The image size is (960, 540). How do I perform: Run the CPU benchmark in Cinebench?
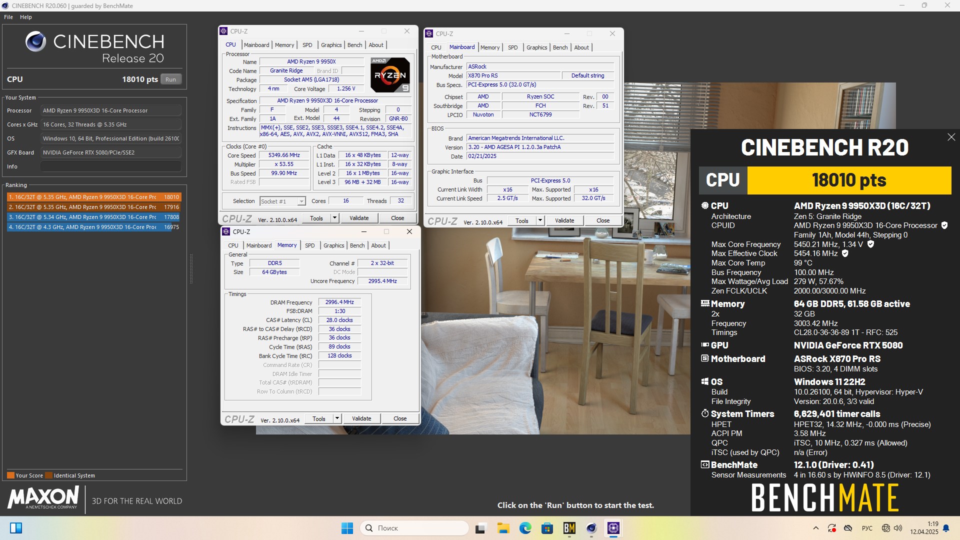(x=171, y=79)
